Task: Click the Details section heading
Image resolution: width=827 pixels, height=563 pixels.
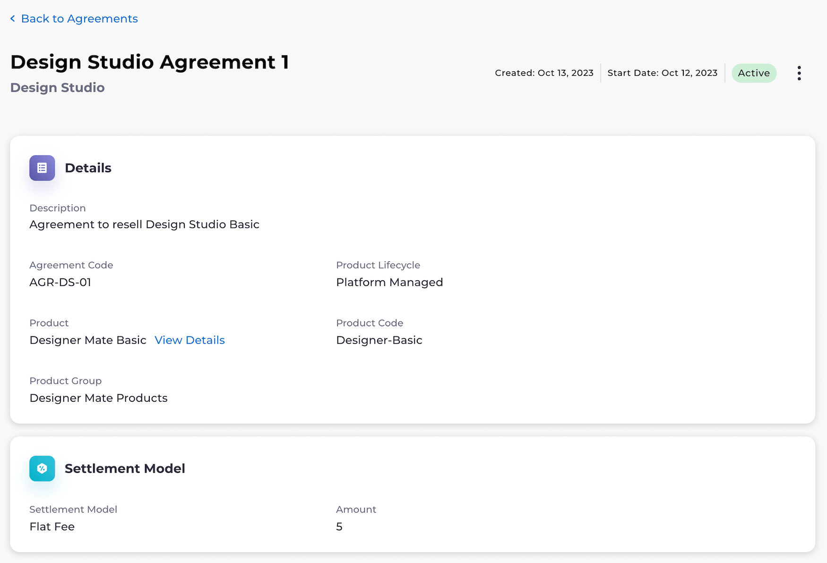Action: point(88,168)
